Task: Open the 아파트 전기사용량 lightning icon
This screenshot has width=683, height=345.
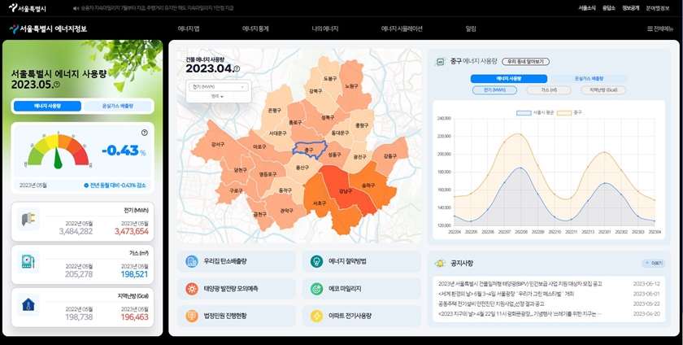Action: 316,315
